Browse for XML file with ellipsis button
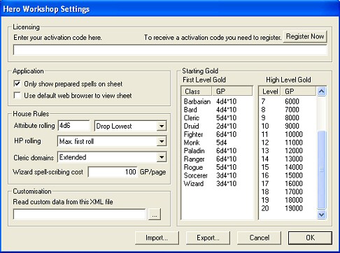 coord(155,215)
